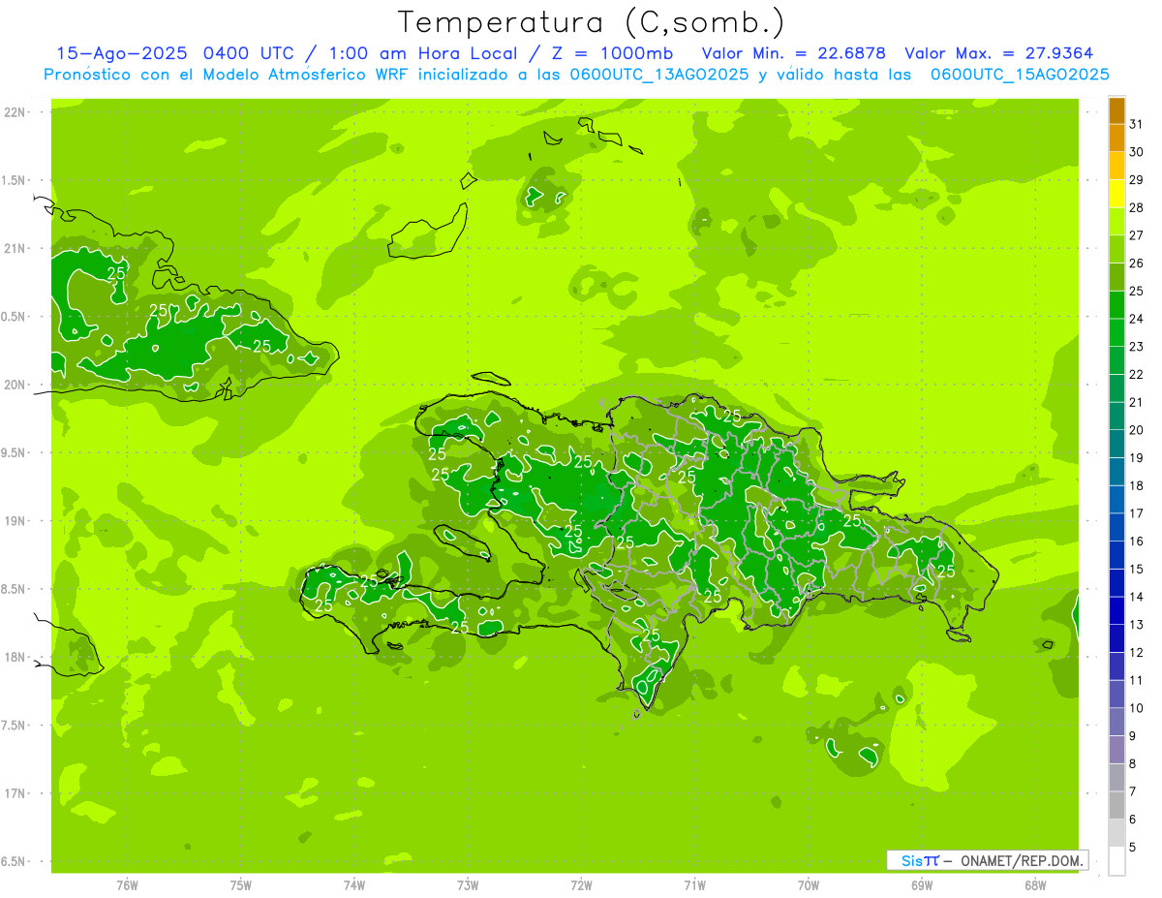Click the "29" color scale label
Viewport: 1162px width, 898px height.
[1136, 180]
